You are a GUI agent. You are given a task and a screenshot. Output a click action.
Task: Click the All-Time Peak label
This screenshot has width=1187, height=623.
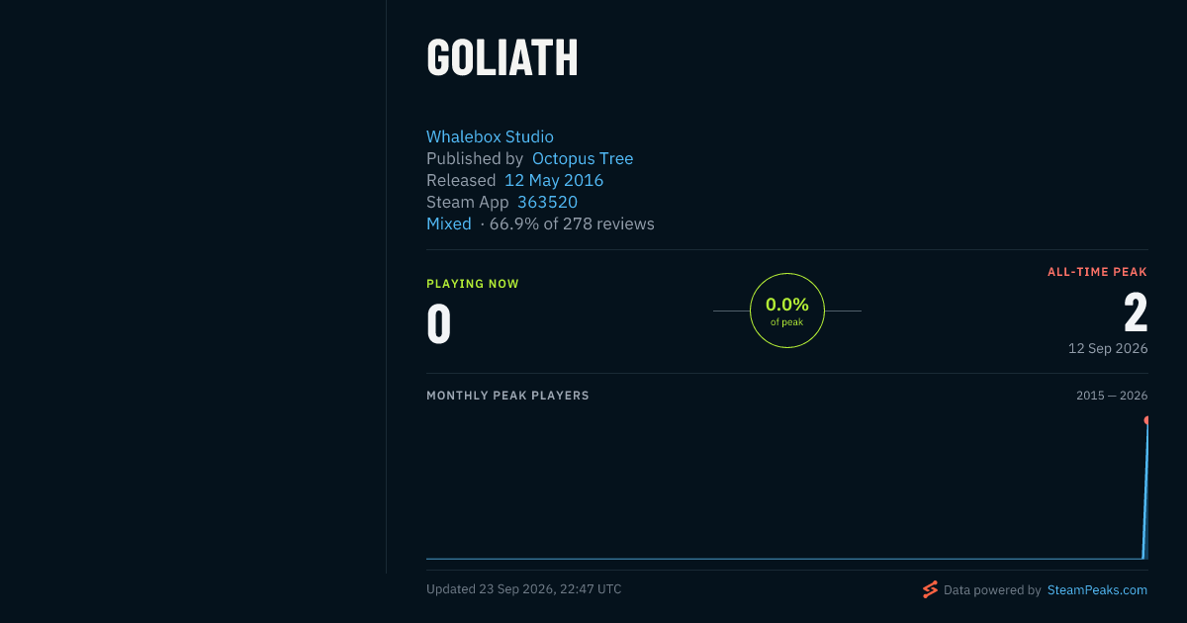pos(1098,272)
